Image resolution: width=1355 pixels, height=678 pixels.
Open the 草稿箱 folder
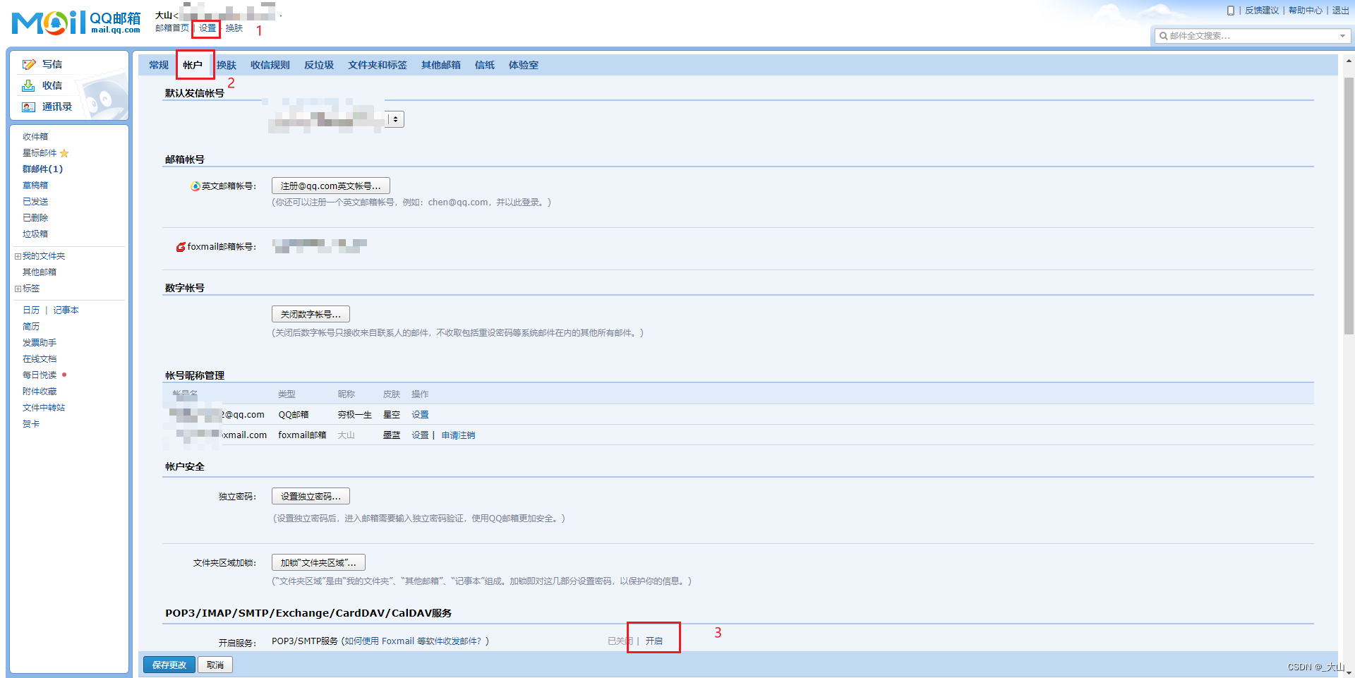(35, 186)
